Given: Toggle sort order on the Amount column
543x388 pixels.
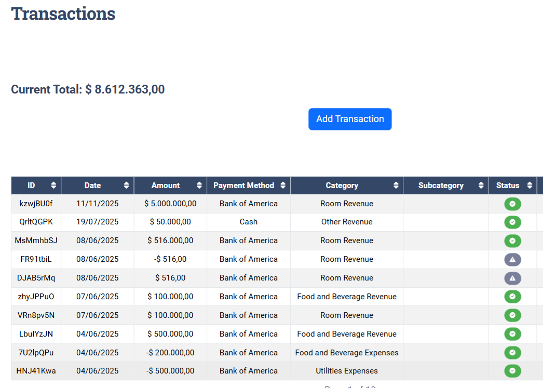Looking at the screenshot, I should point(199,185).
